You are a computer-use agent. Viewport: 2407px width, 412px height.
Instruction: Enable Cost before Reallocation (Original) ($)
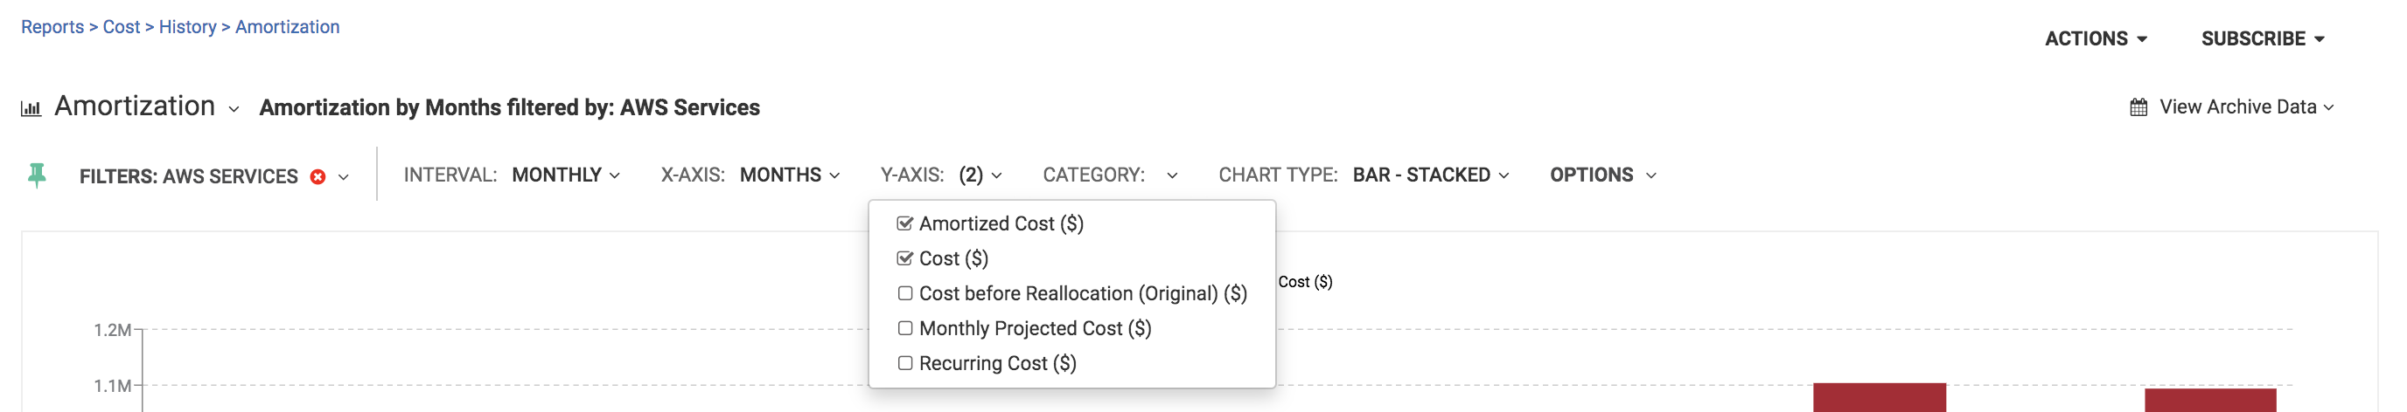click(904, 293)
